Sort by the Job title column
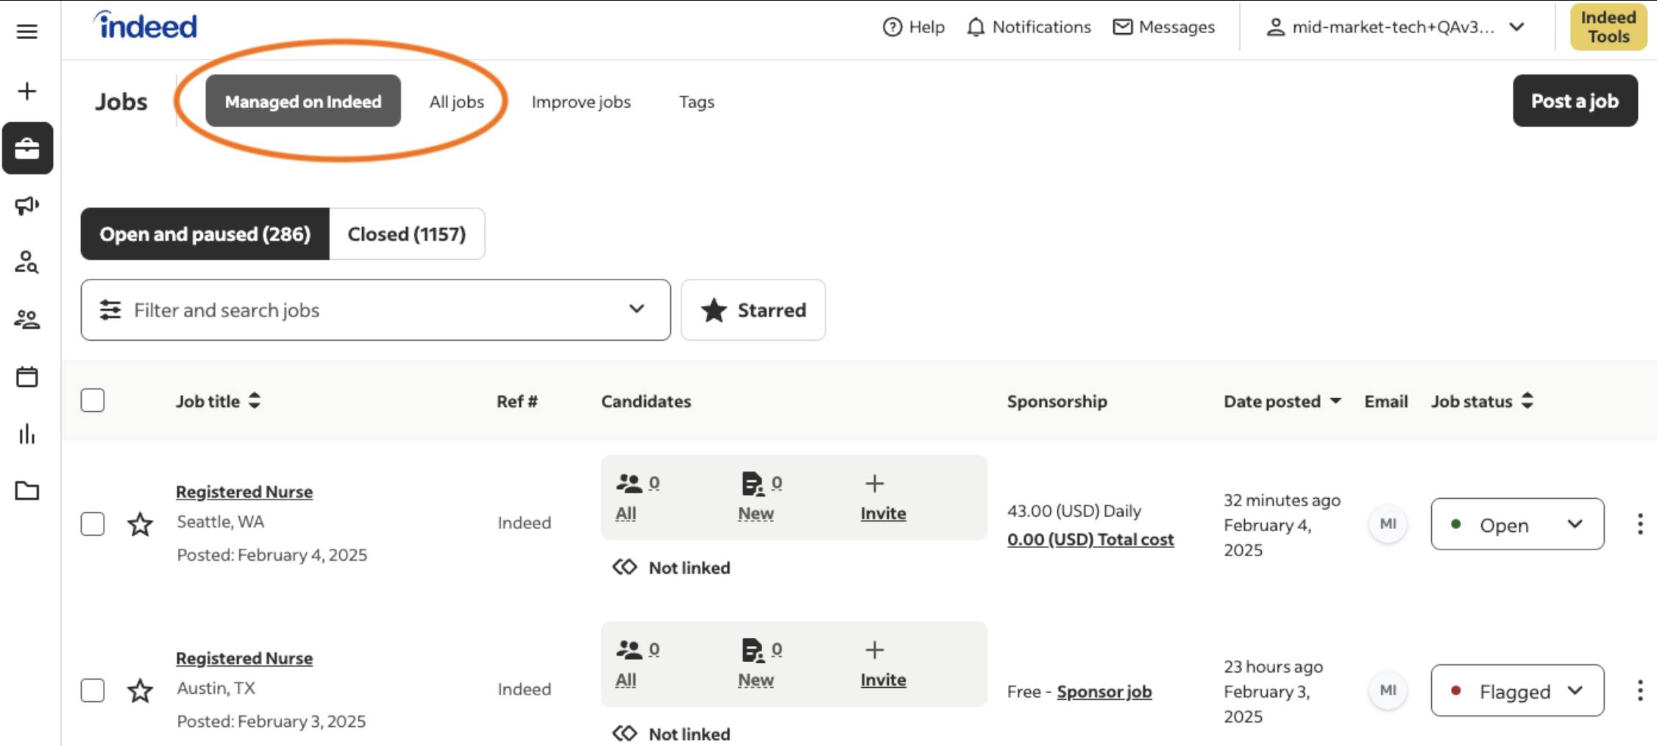Image resolution: width=1657 pixels, height=746 pixels. coord(218,401)
